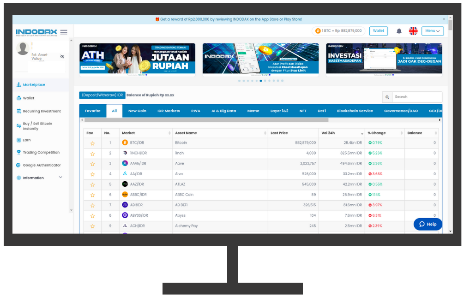Screen dimensions: 464x297
Task: Open the notification bell
Action: click(x=399, y=31)
